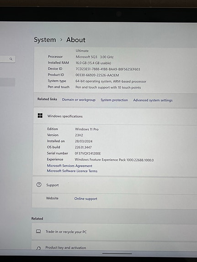
Task: Open the Online support link
Action: click(85, 199)
